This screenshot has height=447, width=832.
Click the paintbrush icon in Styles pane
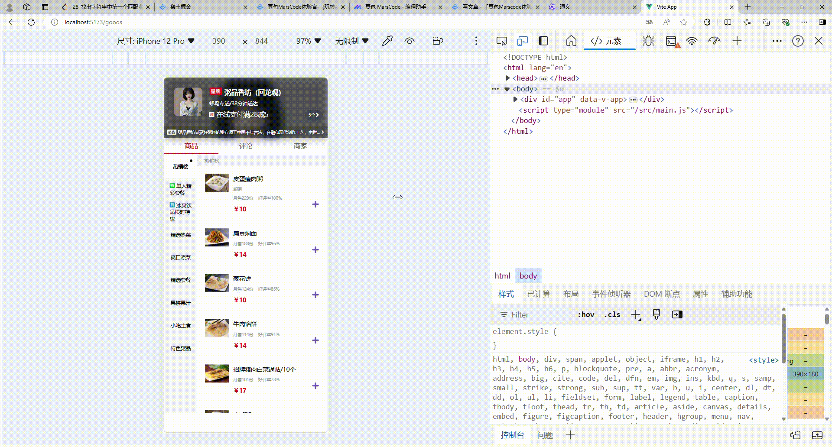tap(656, 314)
